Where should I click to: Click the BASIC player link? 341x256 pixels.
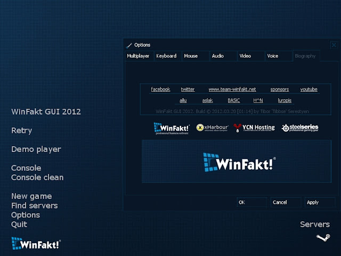tap(234, 100)
